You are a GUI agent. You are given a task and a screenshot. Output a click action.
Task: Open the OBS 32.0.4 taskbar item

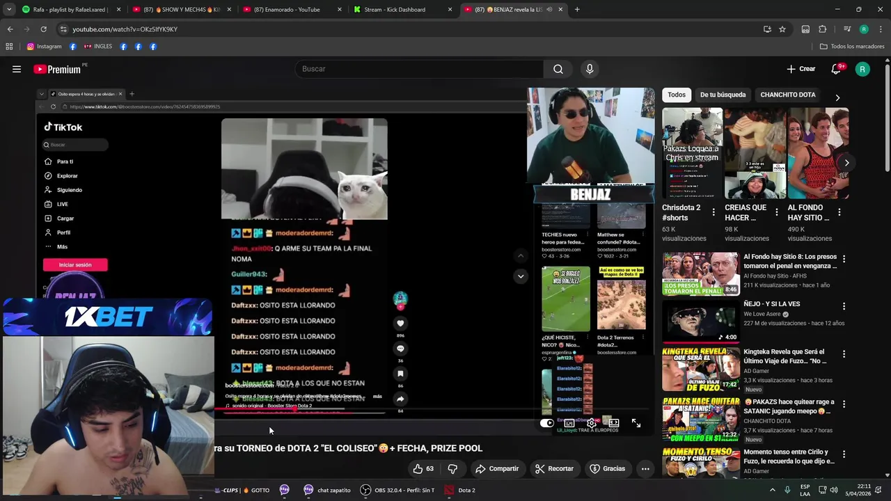pyautogui.click(x=397, y=490)
